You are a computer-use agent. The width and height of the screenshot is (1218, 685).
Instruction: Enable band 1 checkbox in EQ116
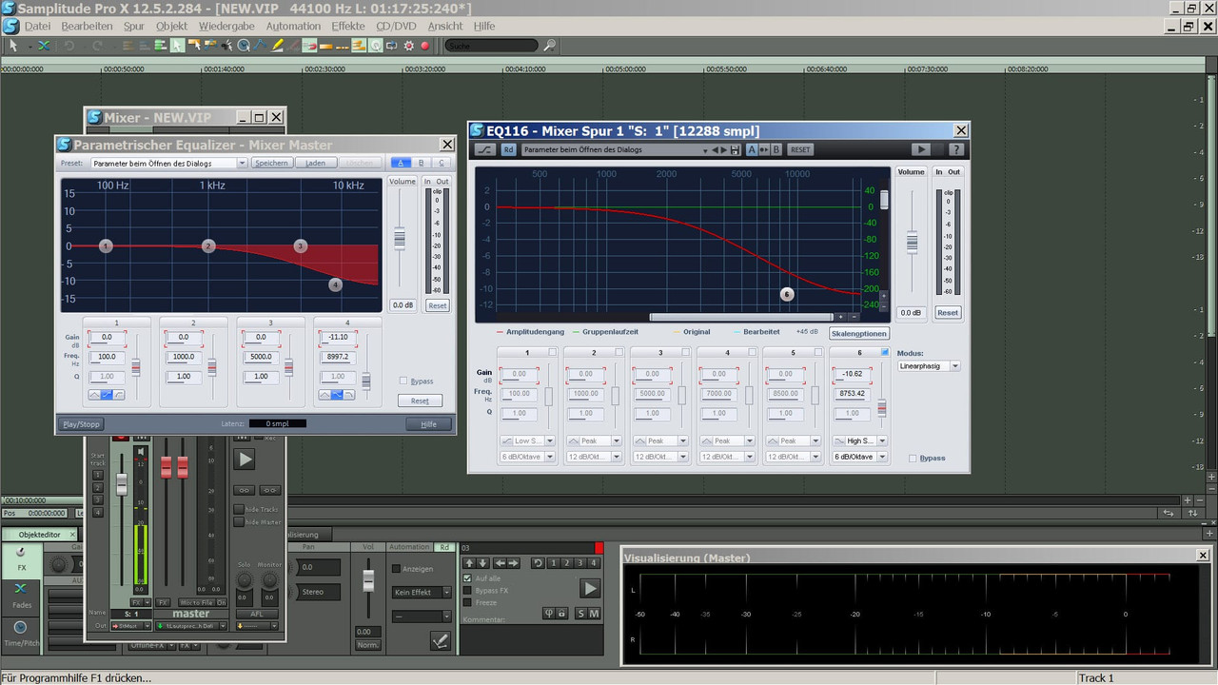point(552,352)
